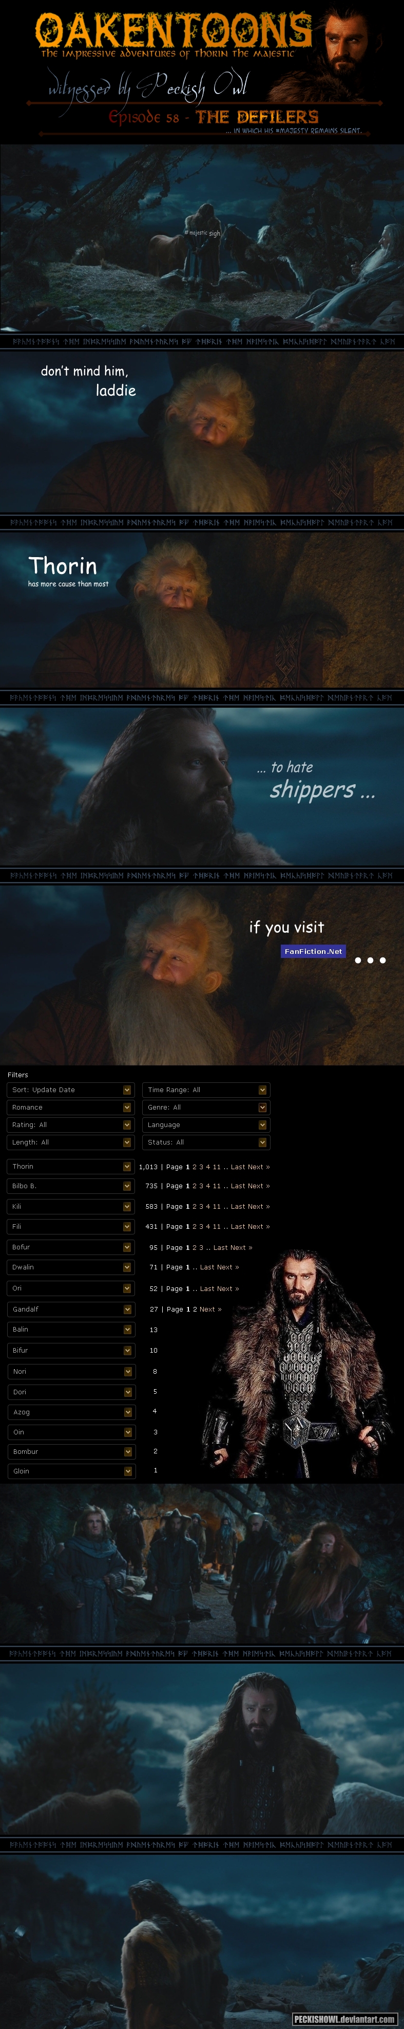This screenshot has width=404, height=2029.
Task: Open the Sort: Update Date dropdown
Action: point(70,1090)
